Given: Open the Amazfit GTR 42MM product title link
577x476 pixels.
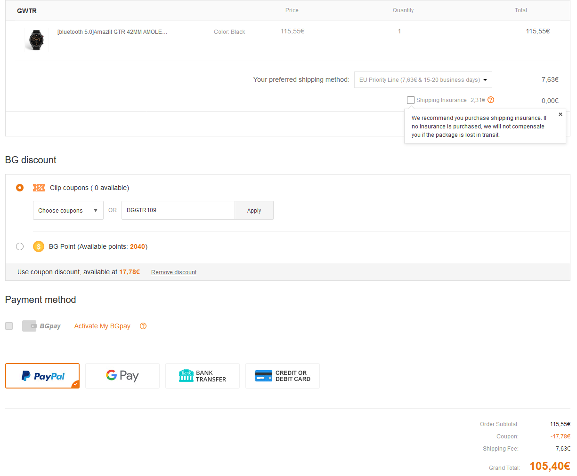Looking at the screenshot, I should click(112, 32).
